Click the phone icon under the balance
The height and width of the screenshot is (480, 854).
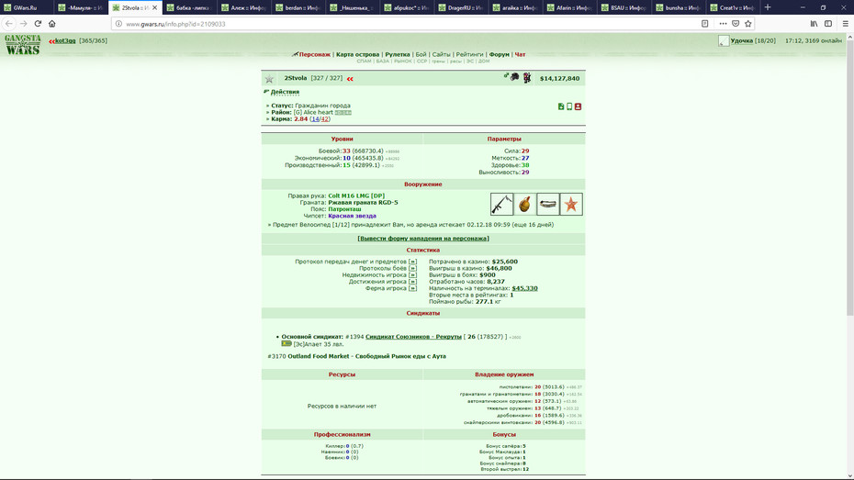click(x=569, y=106)
